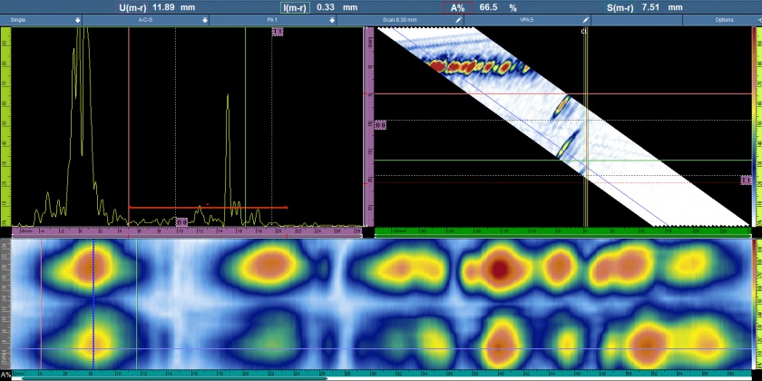Image resolution: width=762 pixels, height=381 pixels.
Task: Select the I(m-r) reading box
Action: pyautogui.click(x=296, y=6)
